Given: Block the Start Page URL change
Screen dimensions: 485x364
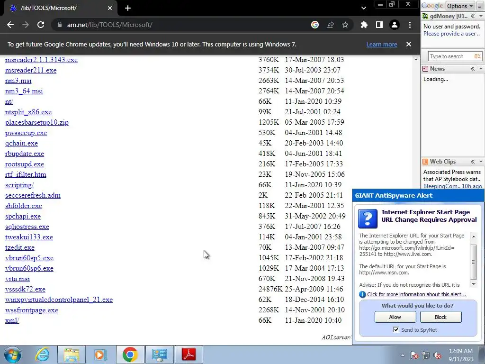Looking at the screenshot, I should (x=440, y=317).
